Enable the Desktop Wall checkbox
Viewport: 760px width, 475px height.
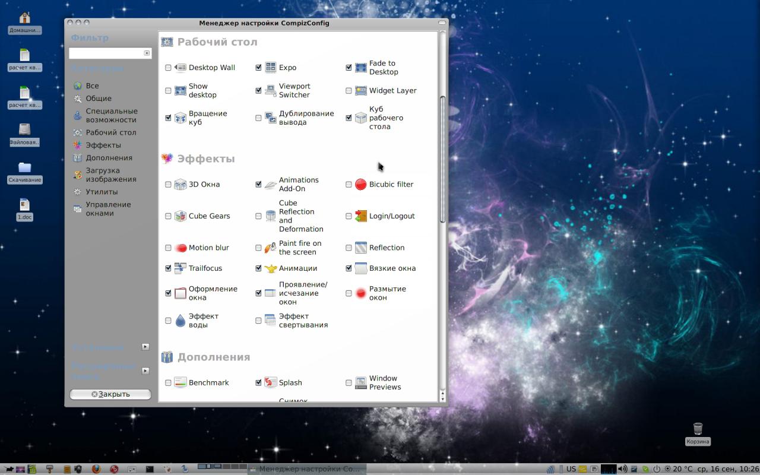pos(168,68)
